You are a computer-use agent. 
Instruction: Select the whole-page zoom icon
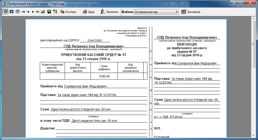click(x=11, y=12)
